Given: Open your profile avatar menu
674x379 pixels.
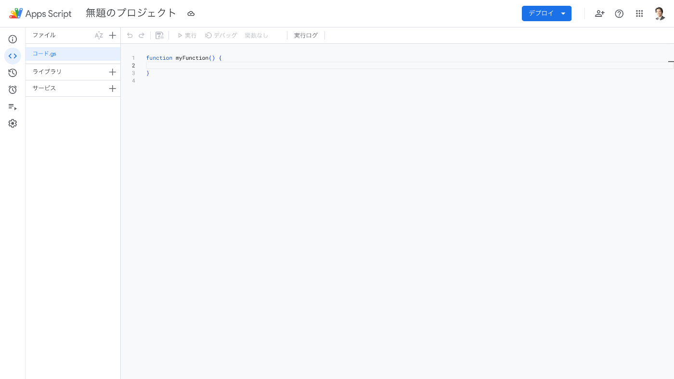Looking at the screenshot, I should 660,13.
